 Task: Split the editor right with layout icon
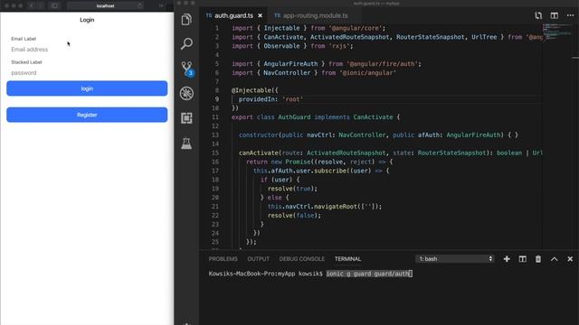point(555,15)
